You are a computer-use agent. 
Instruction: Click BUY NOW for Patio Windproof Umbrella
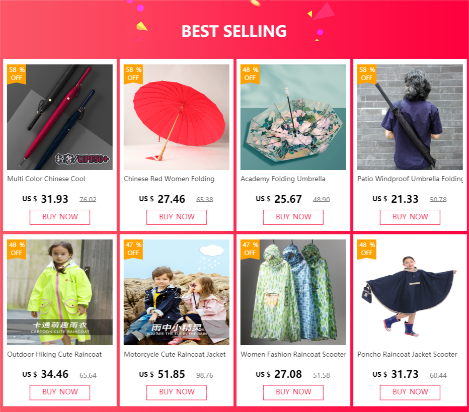[410, 217]
